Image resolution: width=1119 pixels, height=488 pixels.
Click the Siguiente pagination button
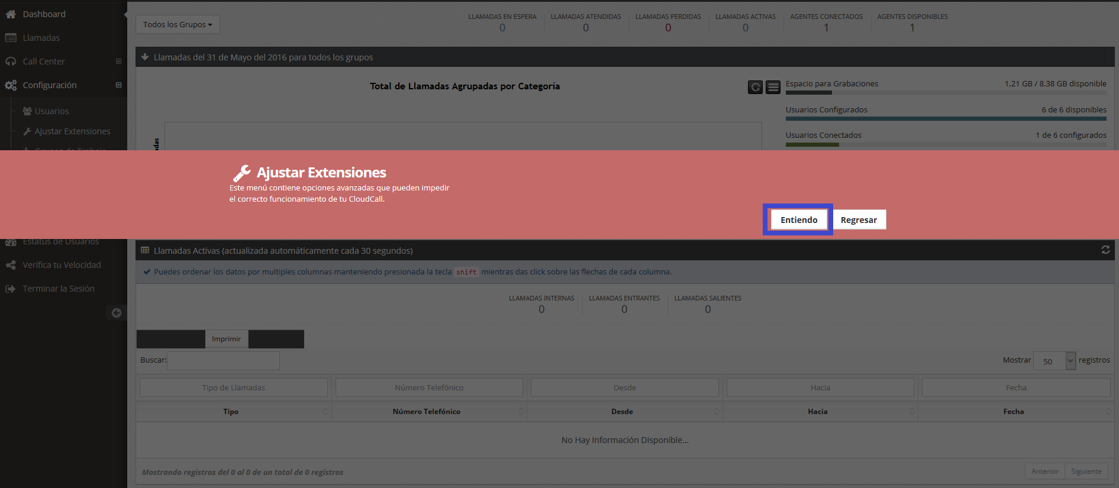click(1086, 471)
